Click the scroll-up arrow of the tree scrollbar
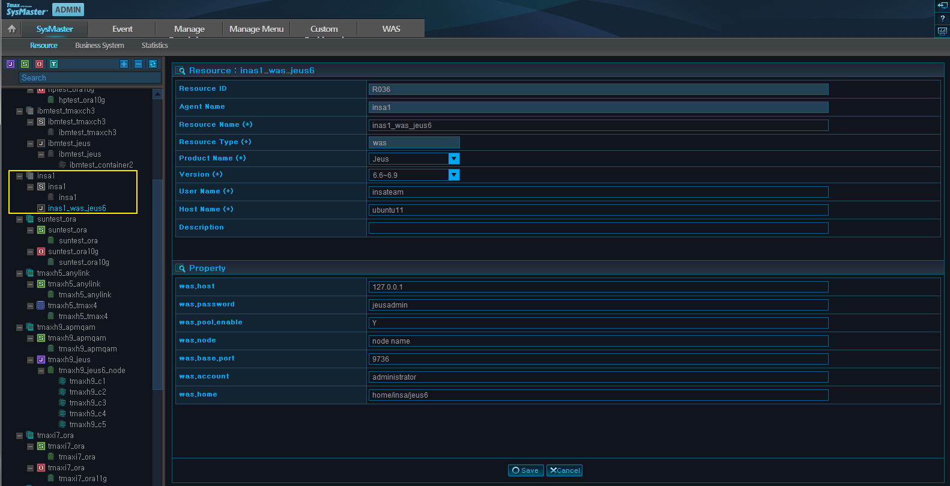Image resolution: width=950 pixels, height=486 pixels. point(157,94)
